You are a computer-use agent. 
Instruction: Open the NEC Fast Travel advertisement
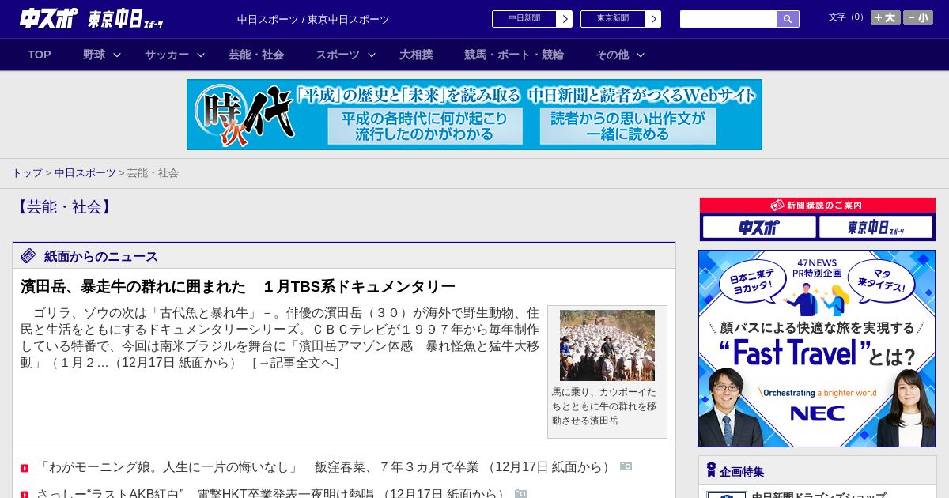(x=817, y=349)
